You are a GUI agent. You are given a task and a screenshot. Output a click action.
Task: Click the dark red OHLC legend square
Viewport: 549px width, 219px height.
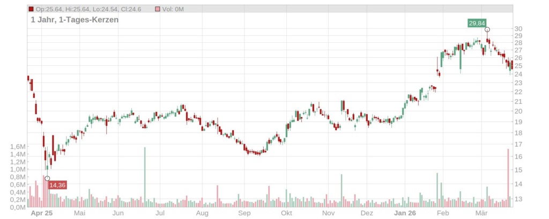click(31, 9)
